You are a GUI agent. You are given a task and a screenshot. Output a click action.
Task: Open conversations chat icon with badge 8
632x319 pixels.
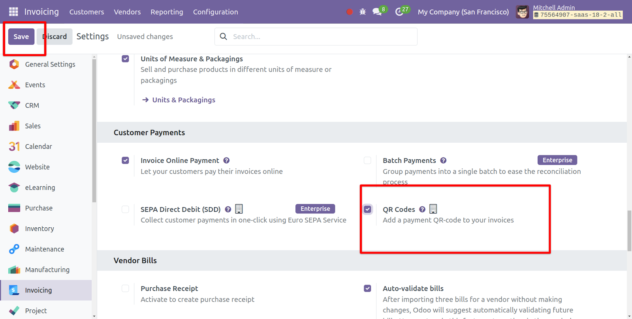click(378, 12)
